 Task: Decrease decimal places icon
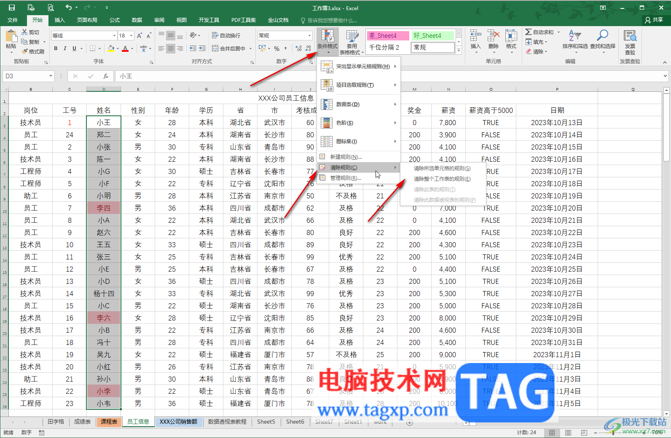(308, 48)
